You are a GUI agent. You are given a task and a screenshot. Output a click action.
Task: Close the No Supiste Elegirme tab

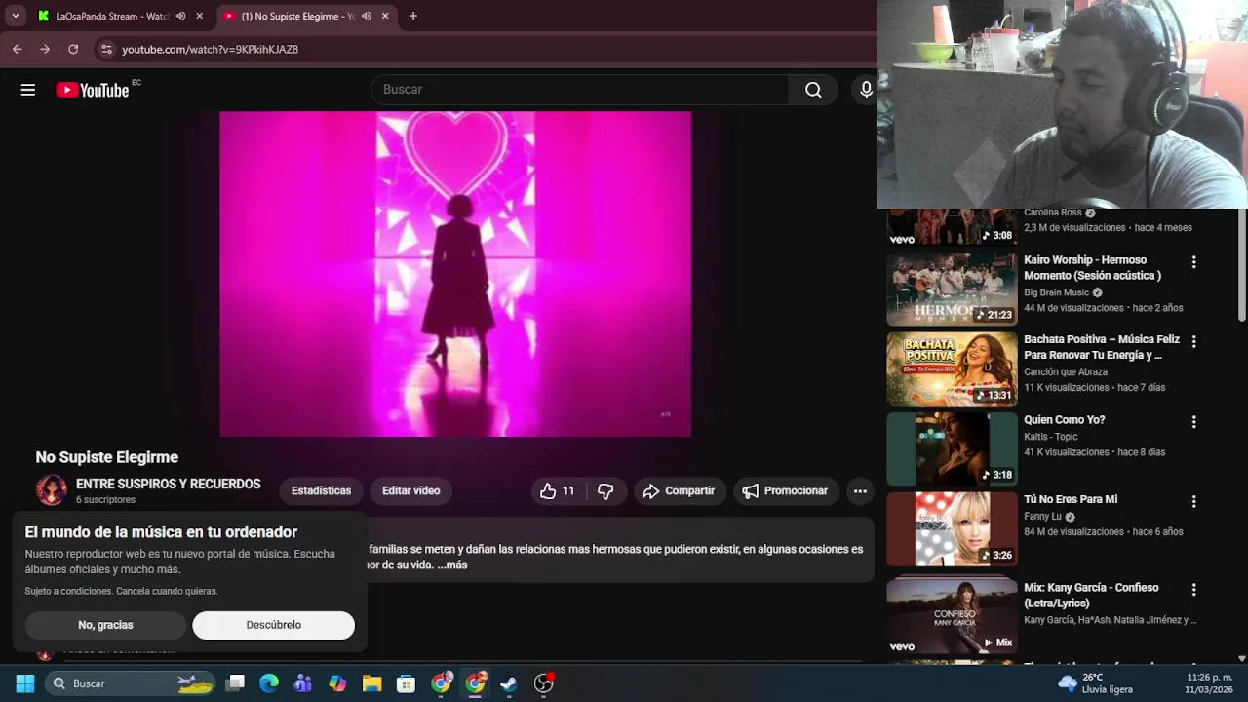point(385,16)
